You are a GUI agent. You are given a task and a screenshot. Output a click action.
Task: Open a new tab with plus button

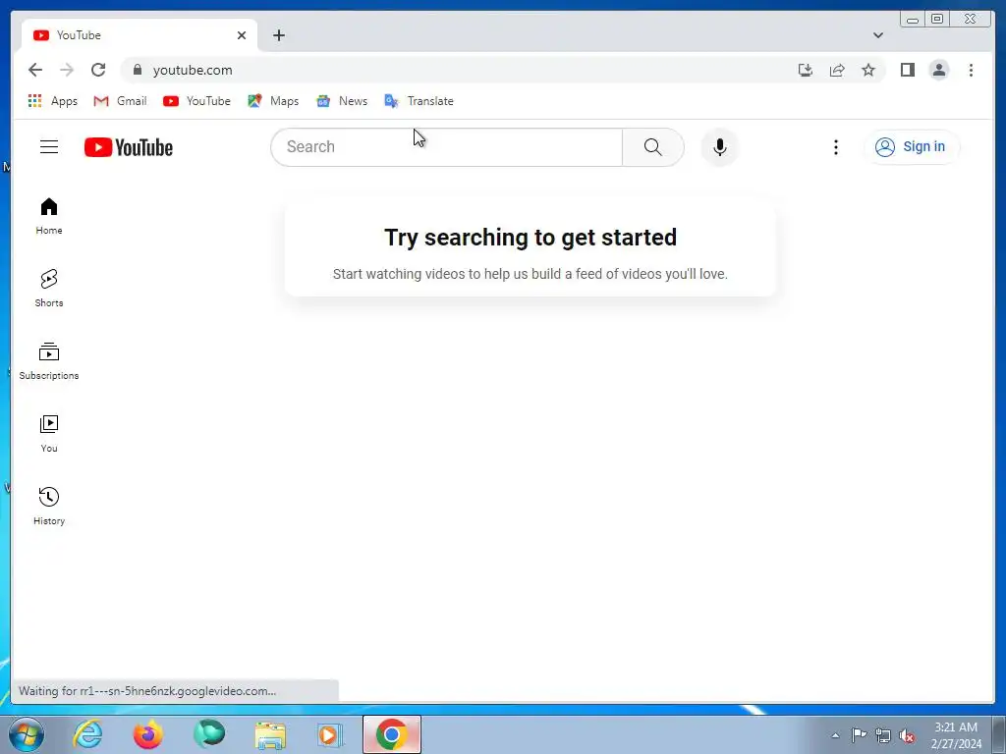click(278, 35)
